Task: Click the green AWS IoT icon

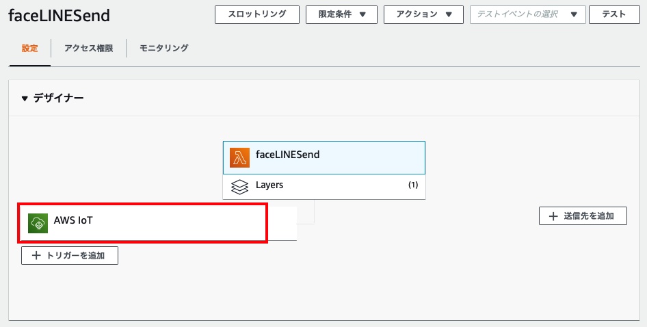Action: tap(38, 223)
